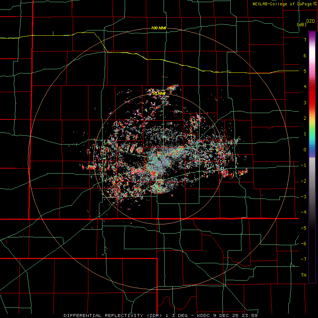Click the 2 dB value on the color scale

pos(305,118)
